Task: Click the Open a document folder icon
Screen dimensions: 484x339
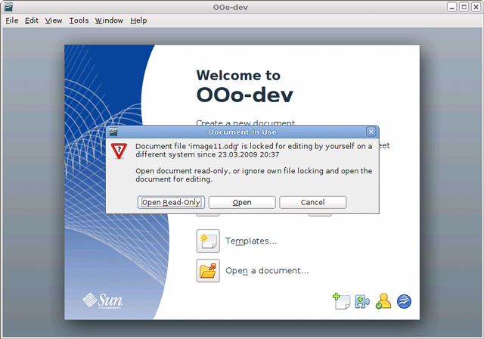Action: pos(208,270)
